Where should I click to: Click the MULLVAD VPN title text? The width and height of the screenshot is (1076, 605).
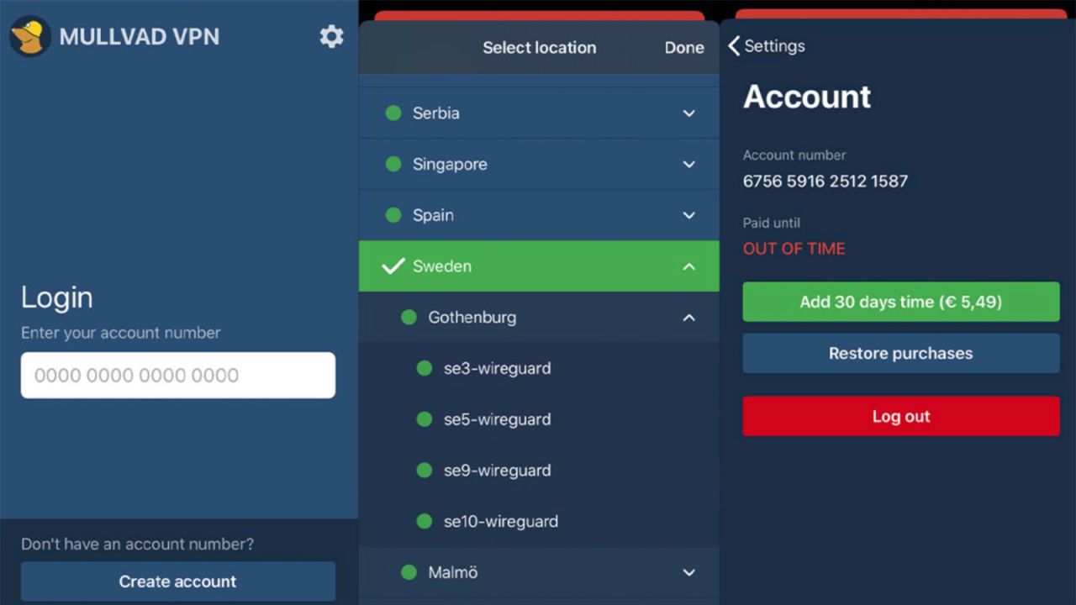(140, 37)
